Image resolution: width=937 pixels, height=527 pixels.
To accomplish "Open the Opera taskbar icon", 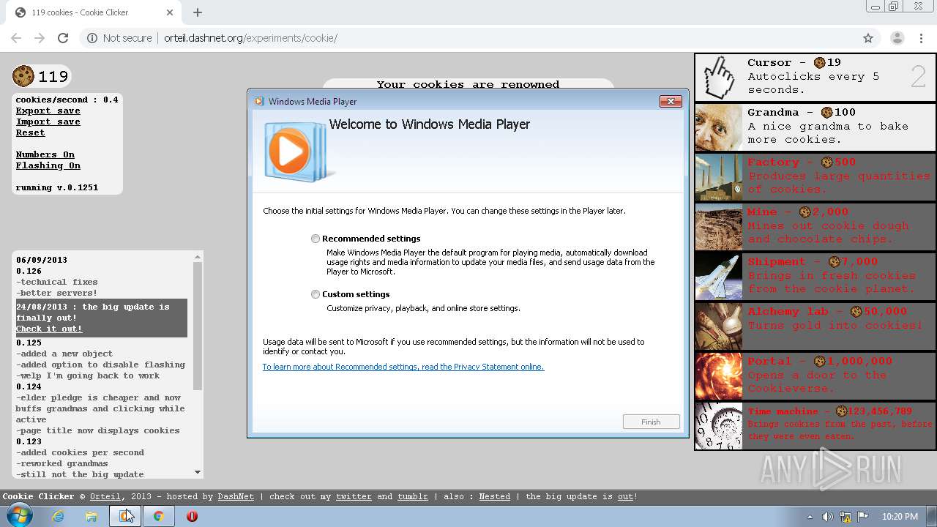I will pos(192,516).
